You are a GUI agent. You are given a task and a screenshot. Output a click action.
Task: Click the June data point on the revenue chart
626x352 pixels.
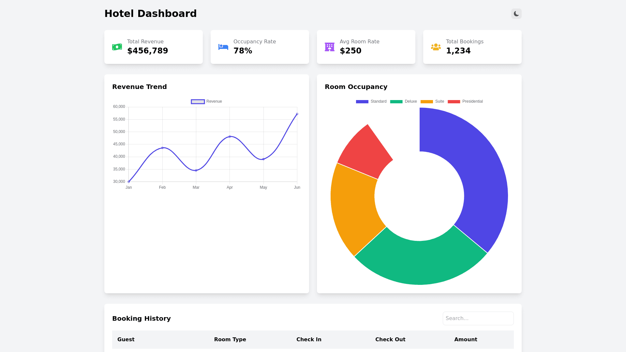tap(297, 114)
